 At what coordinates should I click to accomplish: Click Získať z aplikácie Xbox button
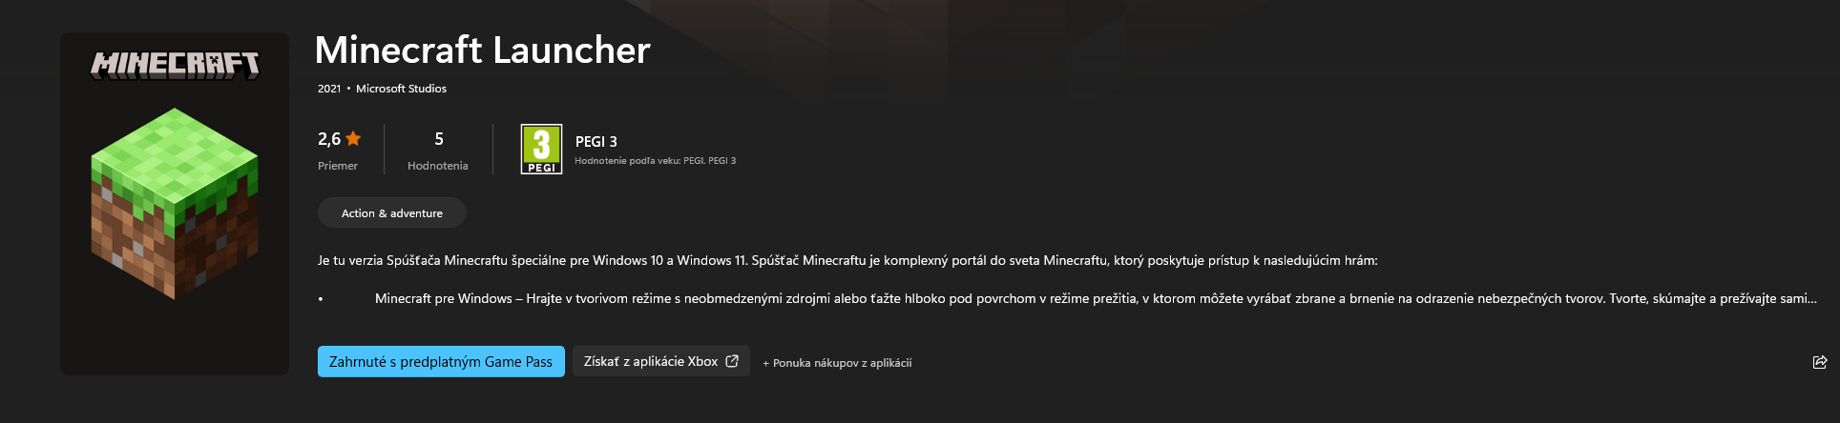pos(661,361)
